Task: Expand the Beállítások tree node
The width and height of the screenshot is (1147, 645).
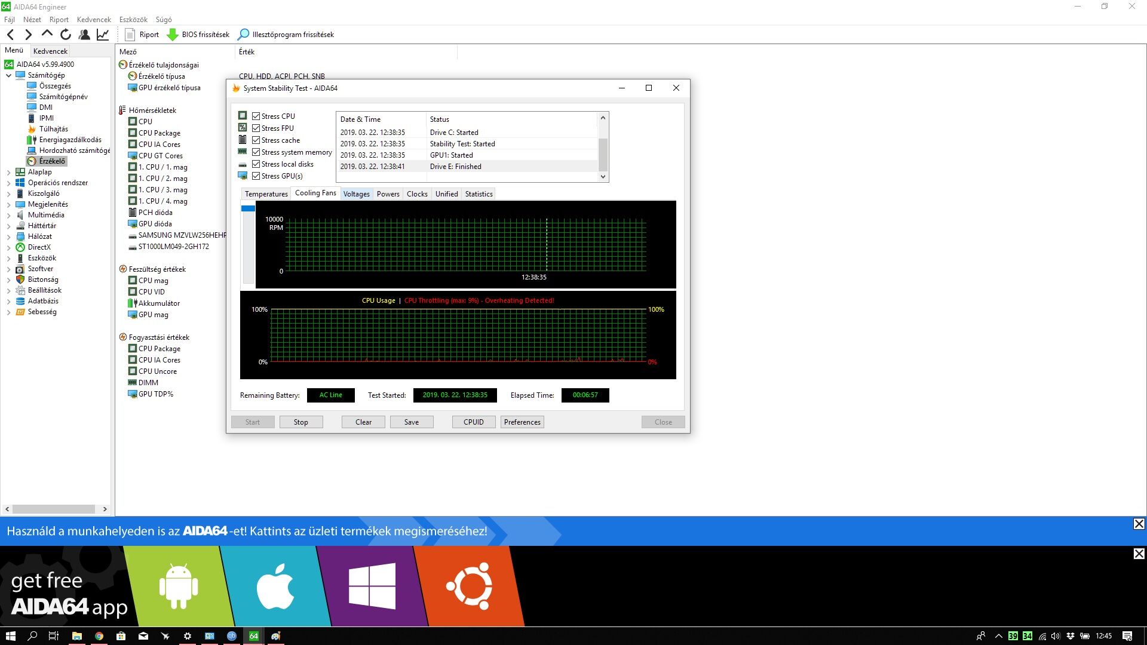Action: [x=8, y=290]
